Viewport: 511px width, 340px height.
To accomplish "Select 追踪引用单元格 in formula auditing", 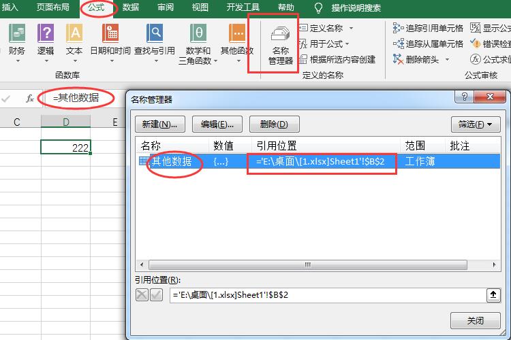I will pyautogui.click(x=428, y=28).
